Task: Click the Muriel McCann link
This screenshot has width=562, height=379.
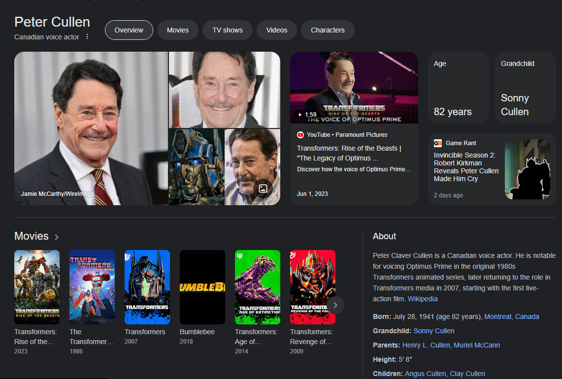Action: coord(477,346)
